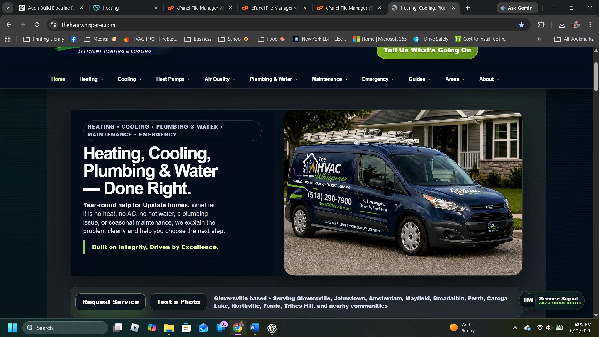Click the taskbar Search box
599x337 pixels.
point(65,328)
